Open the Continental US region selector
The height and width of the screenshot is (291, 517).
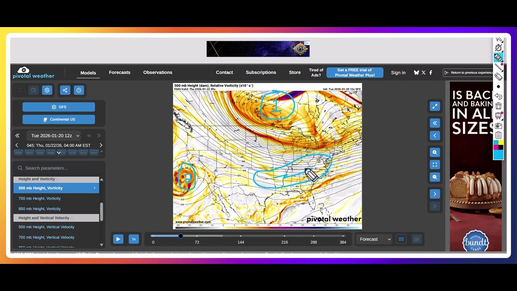[x=59, y=119]
